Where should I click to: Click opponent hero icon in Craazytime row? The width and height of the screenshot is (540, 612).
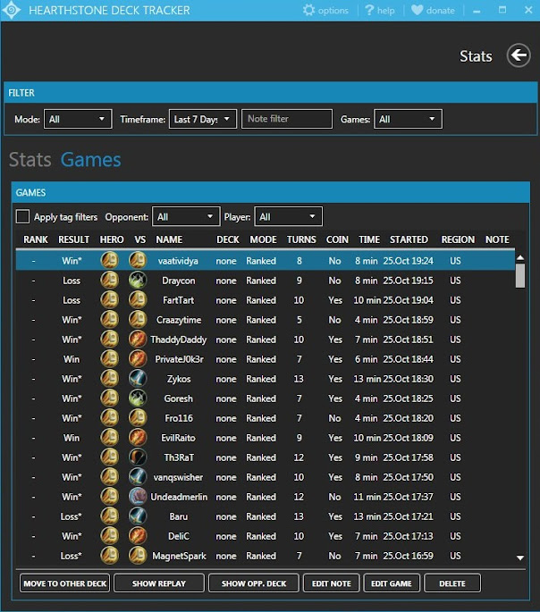click(138, 320)
